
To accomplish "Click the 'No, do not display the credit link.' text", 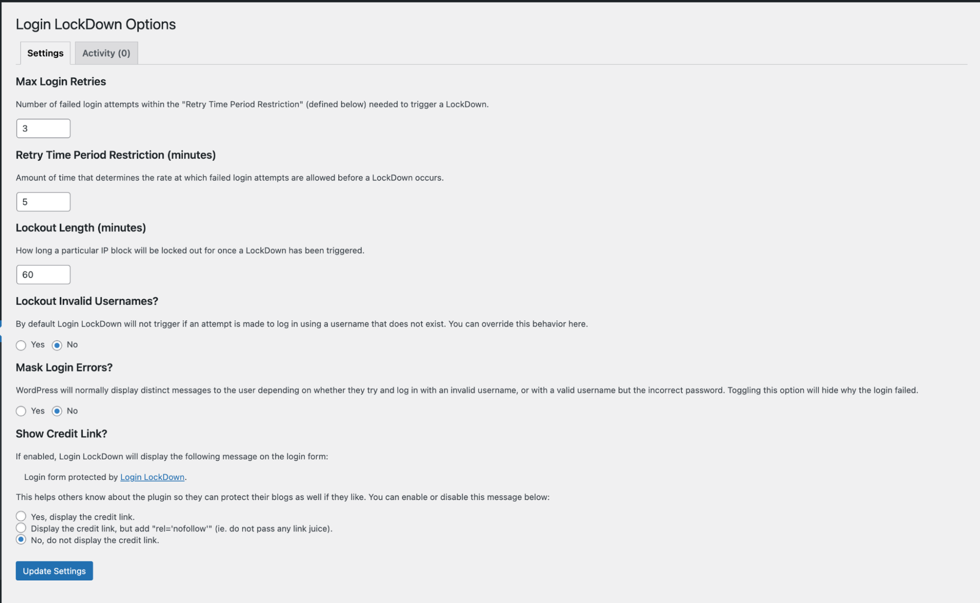I will 95,540.
